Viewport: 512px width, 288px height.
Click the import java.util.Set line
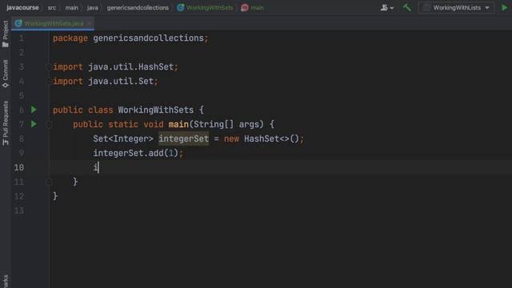click(106, 82)
